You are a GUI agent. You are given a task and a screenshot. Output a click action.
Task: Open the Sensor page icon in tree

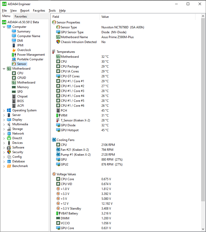[14, 64]
